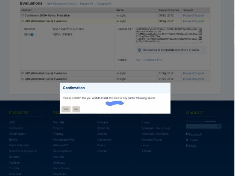Screen dimensions: 235x176
Task: Open the Press link
Action: point(101,145)
